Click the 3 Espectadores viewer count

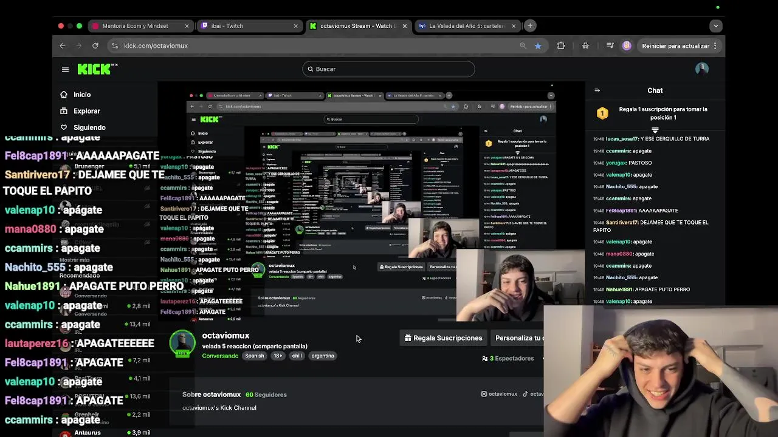coord(508,359)
